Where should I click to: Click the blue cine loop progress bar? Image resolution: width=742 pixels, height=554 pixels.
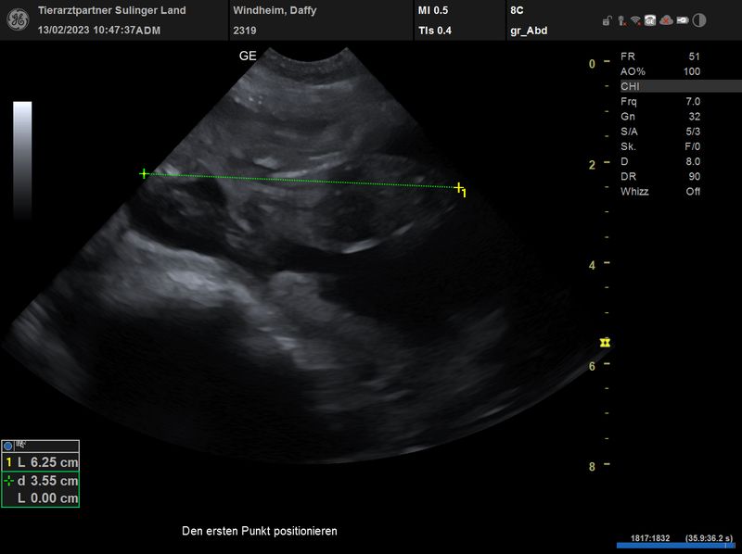[675, 546]
